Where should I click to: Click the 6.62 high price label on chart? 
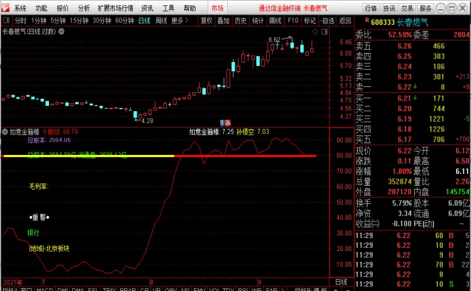[274, 41]
